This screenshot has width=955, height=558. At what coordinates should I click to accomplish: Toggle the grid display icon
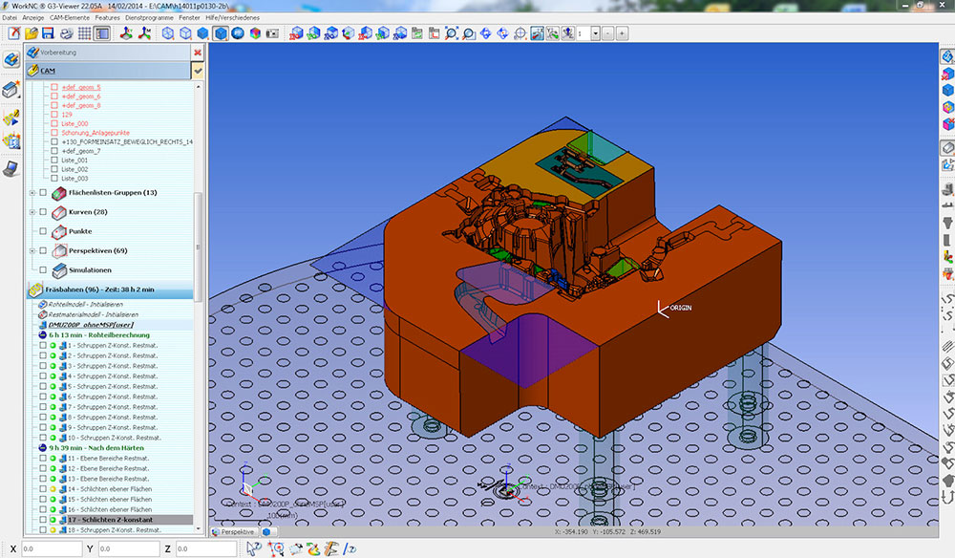tap(84, 33)
